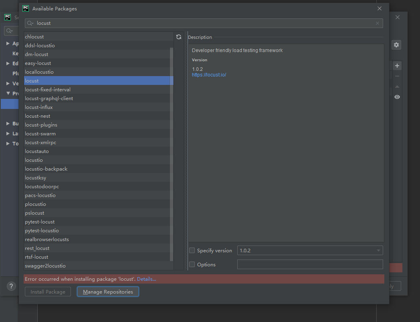Click the Ke item in Settings tree
420x322 pixels.
pos(15,54)
